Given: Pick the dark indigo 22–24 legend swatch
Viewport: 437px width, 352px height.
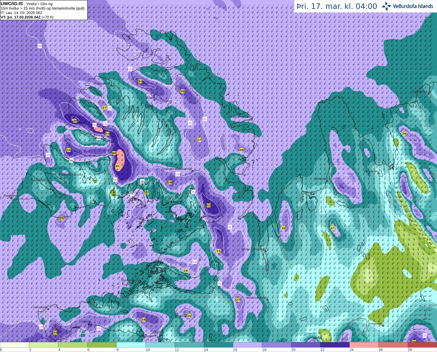Looking at the screenshot, I should click(x=335, y=345).
